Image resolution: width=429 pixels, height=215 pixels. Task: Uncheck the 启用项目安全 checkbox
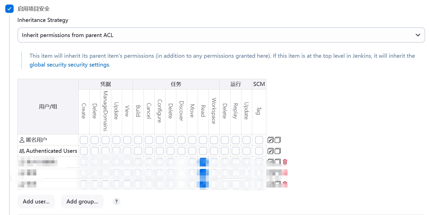[x=9, y=9]
